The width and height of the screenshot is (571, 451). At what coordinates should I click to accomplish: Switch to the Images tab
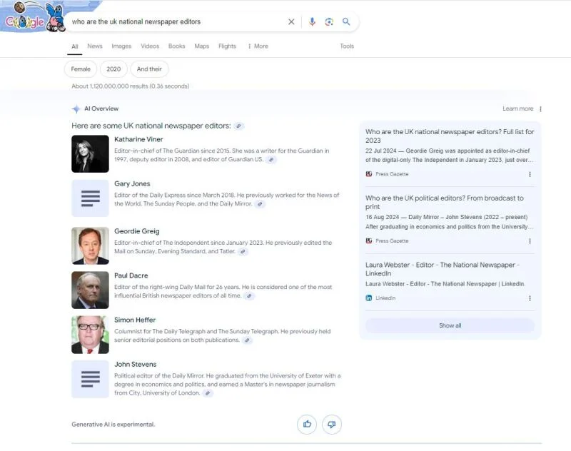[121, 46]
